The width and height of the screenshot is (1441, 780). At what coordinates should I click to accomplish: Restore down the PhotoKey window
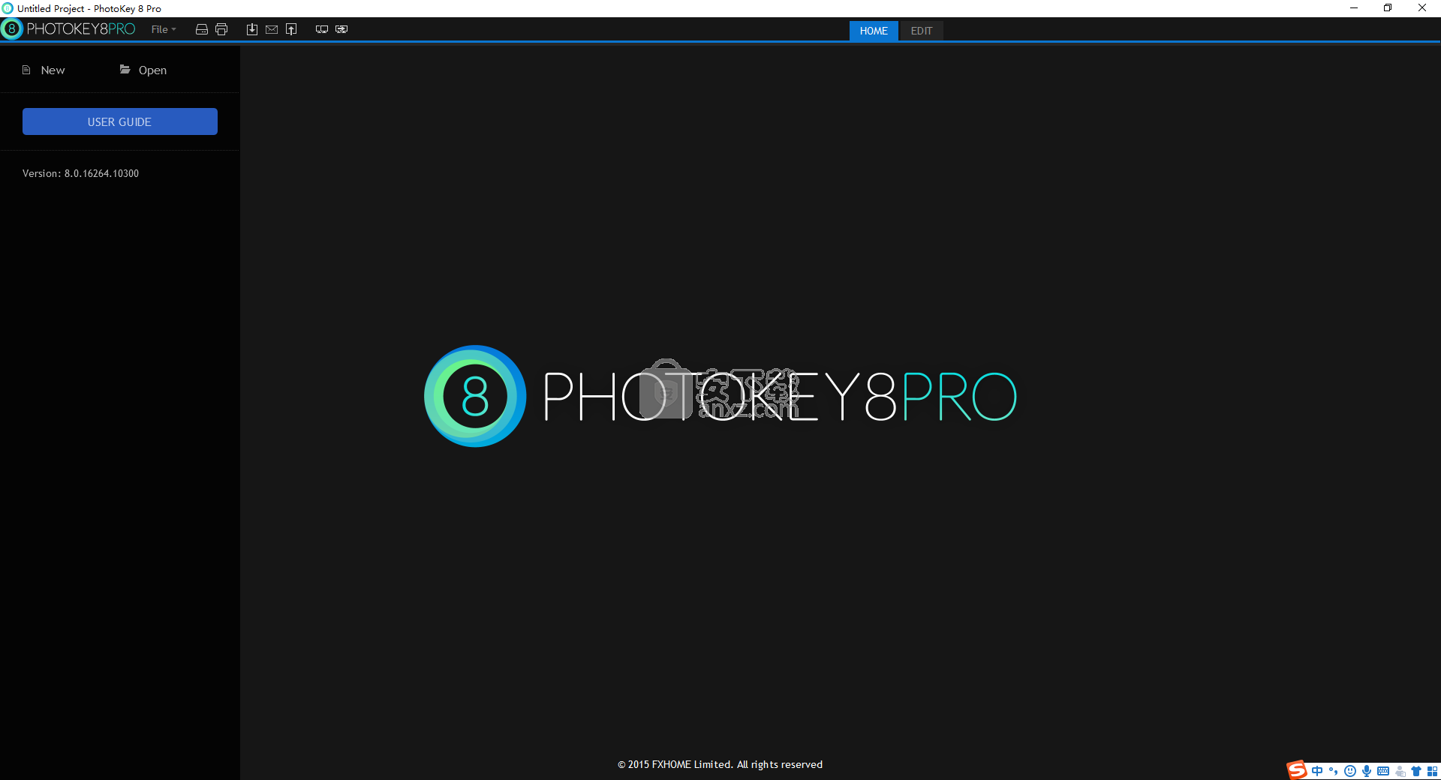pos(1388,8)
